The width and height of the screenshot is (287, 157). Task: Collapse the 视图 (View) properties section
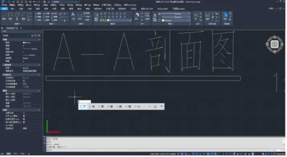tap(39, 91)
